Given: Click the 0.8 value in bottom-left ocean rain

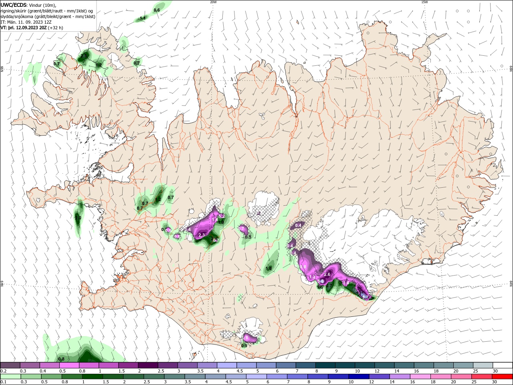Looking at the screenshot, I should (61, 359).
